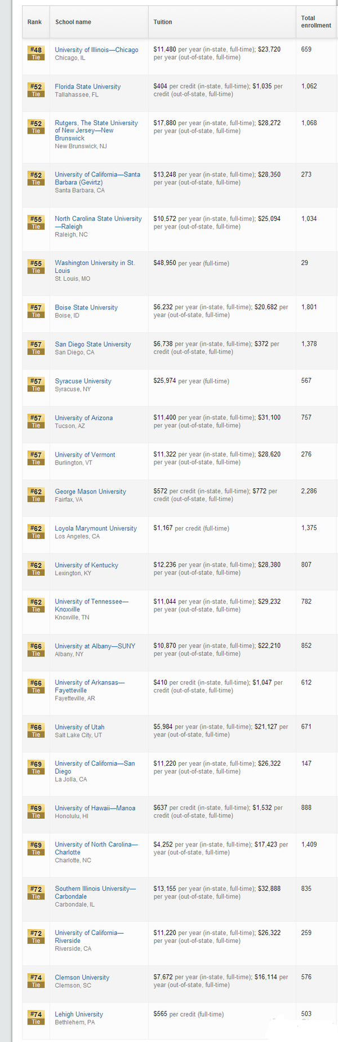Click rank badge beside Washington University in St. Louis
This screenshot has height=1042, width=338.
[36, 267]
